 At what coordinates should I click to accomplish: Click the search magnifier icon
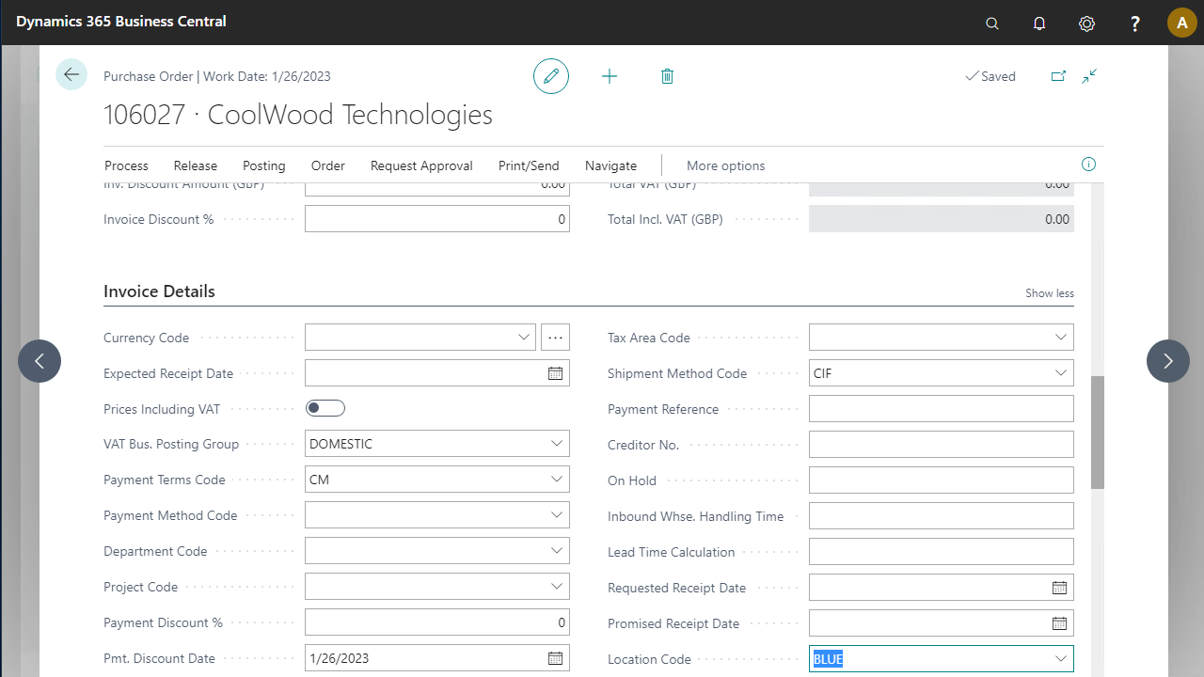tap(992, 23)
